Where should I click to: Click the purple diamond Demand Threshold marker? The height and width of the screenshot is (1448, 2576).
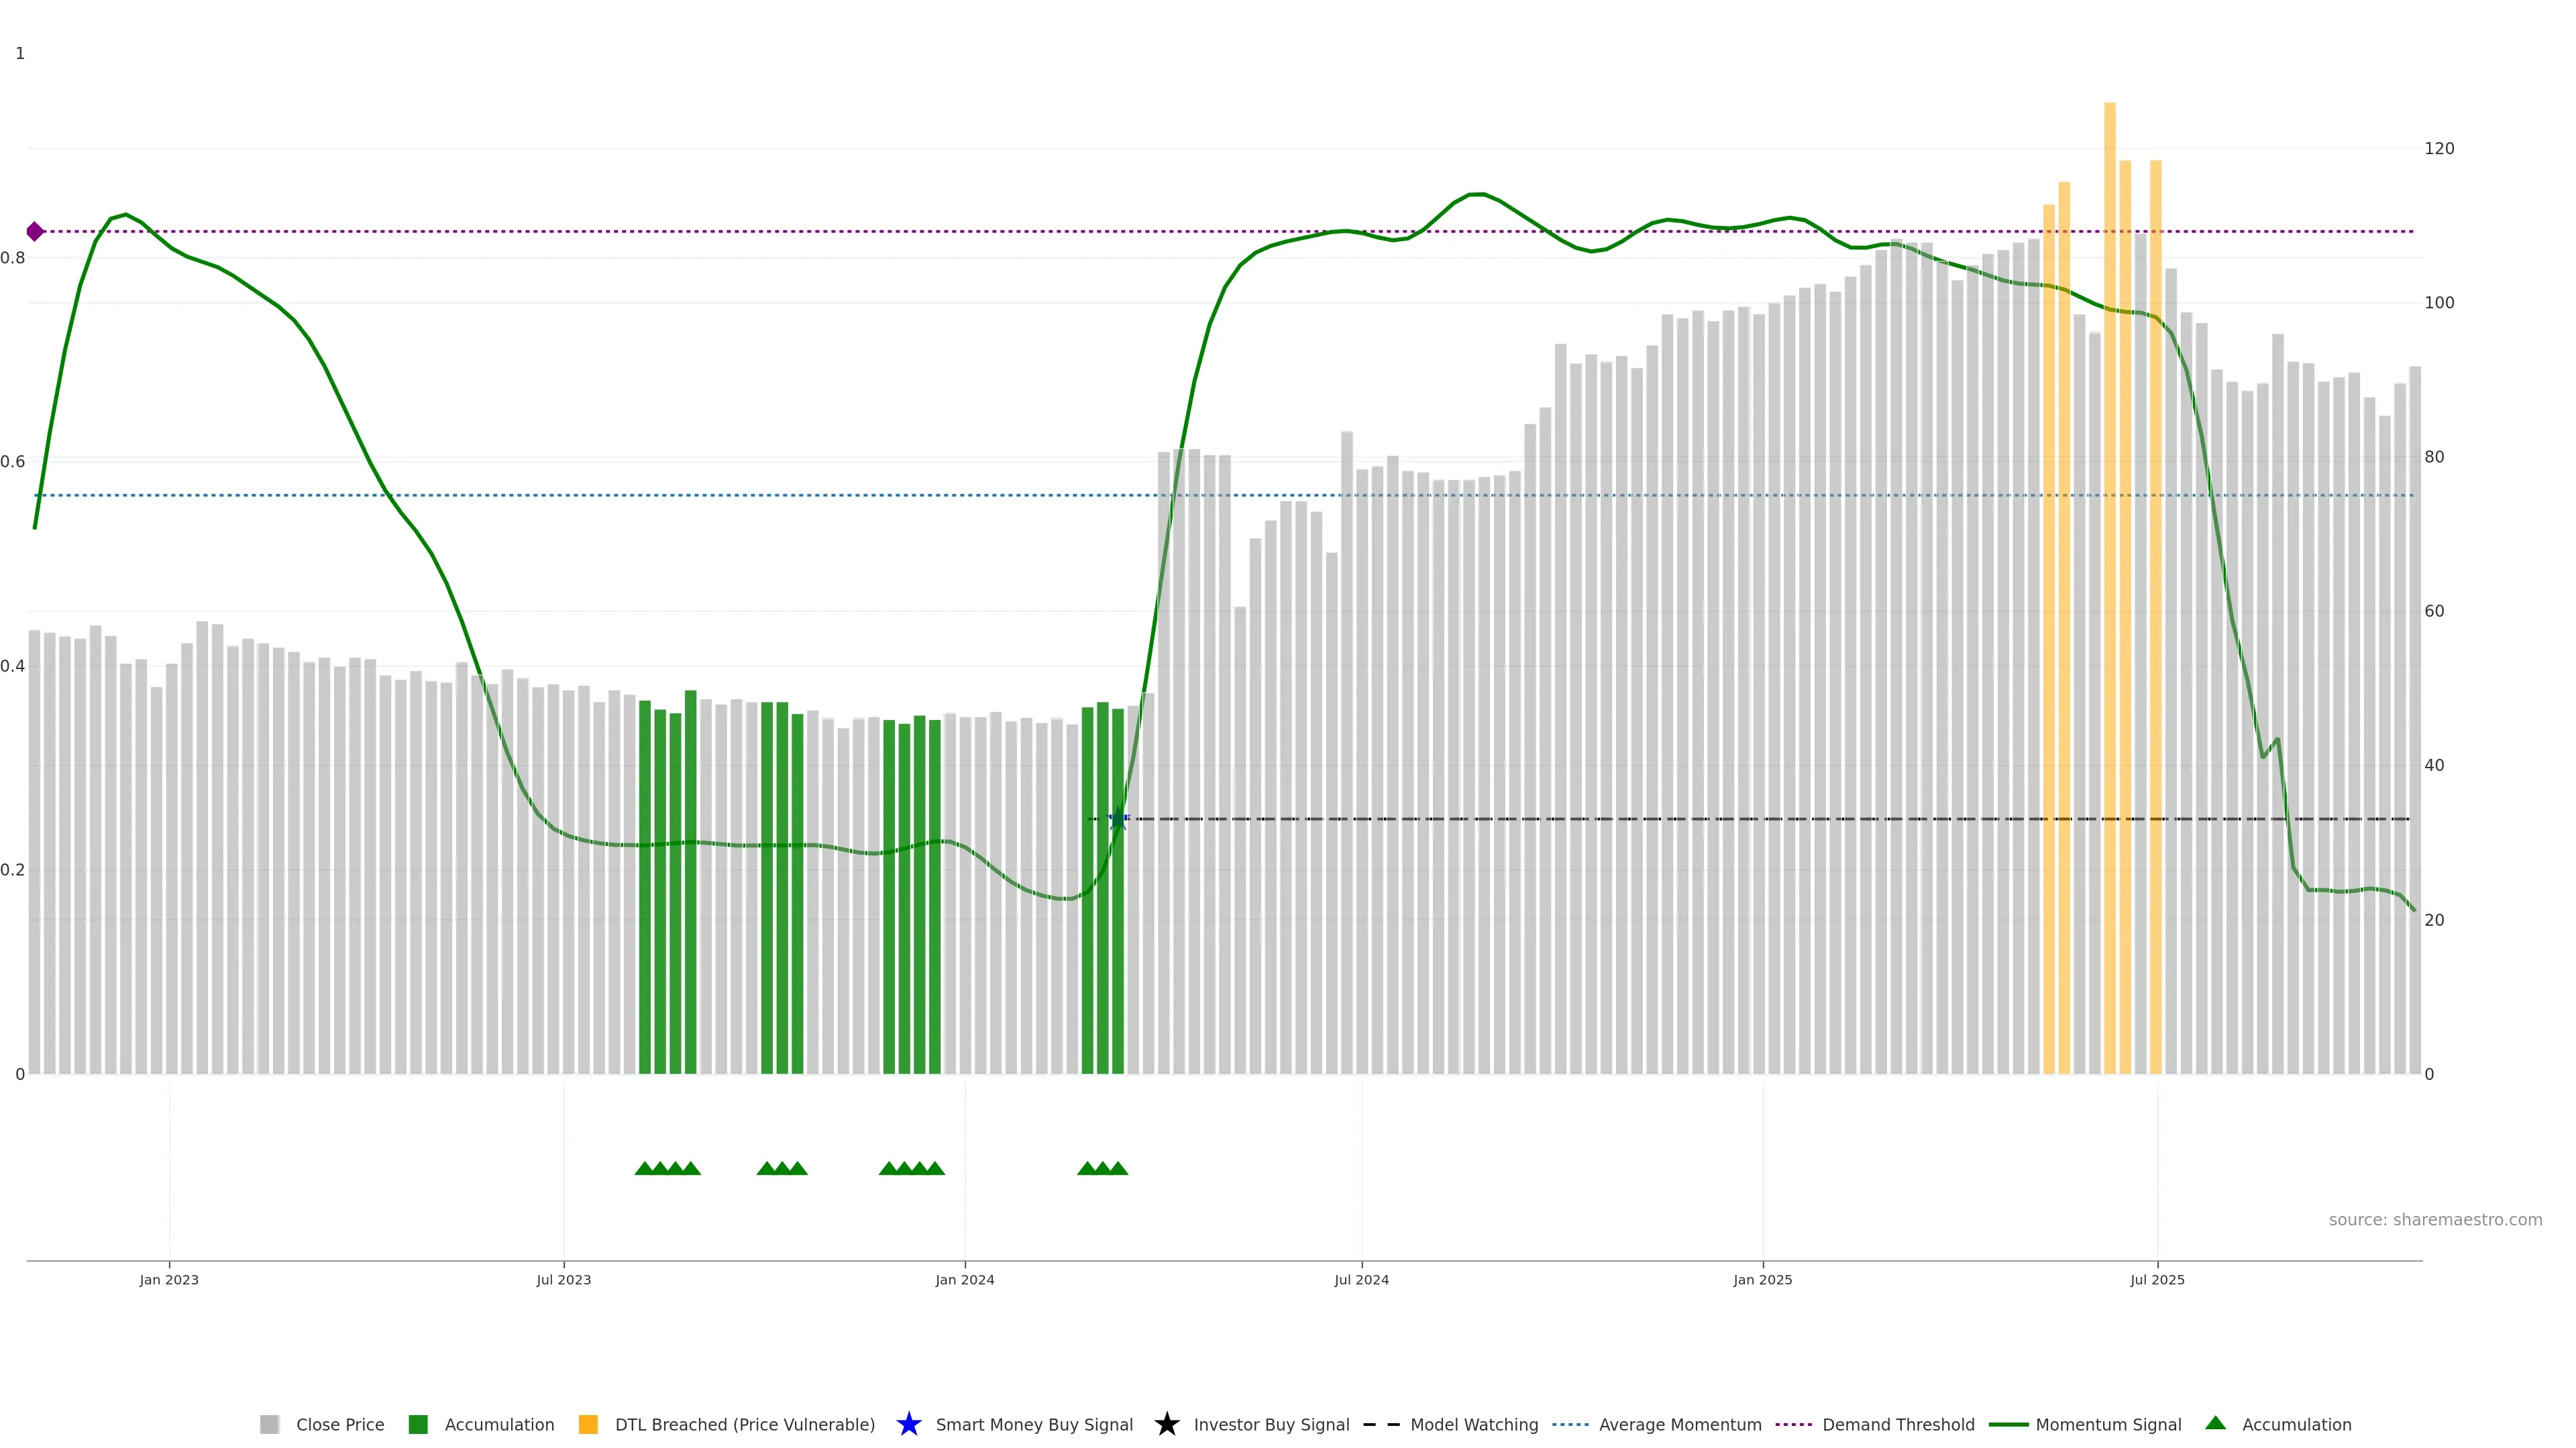tap(35, 232)
